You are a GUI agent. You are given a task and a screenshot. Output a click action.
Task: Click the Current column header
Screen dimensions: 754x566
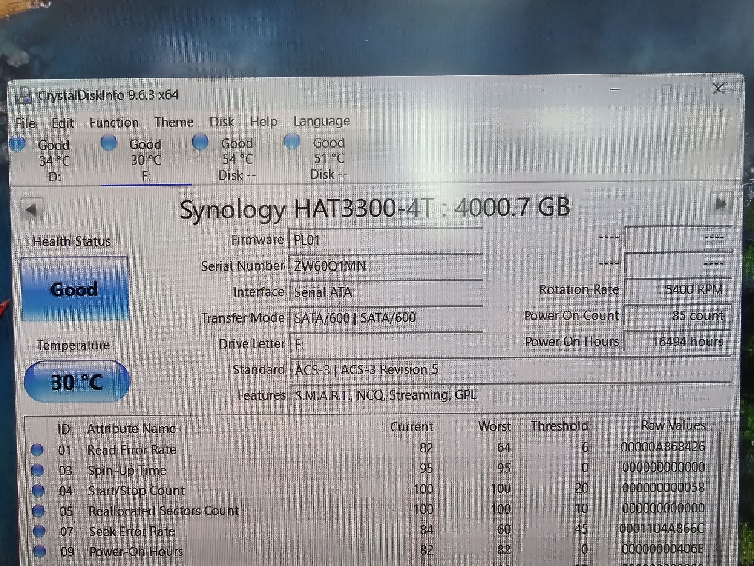point(411,427)
